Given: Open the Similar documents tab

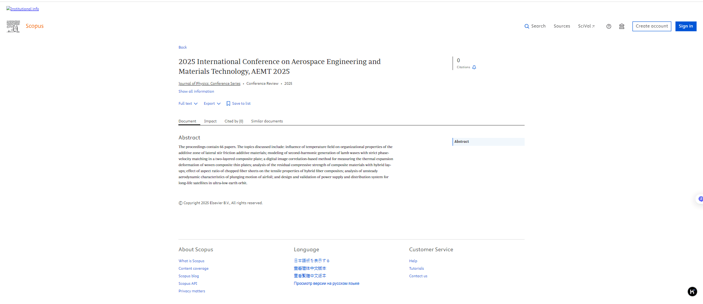Looking at the screenshot, I should [267, 121].
